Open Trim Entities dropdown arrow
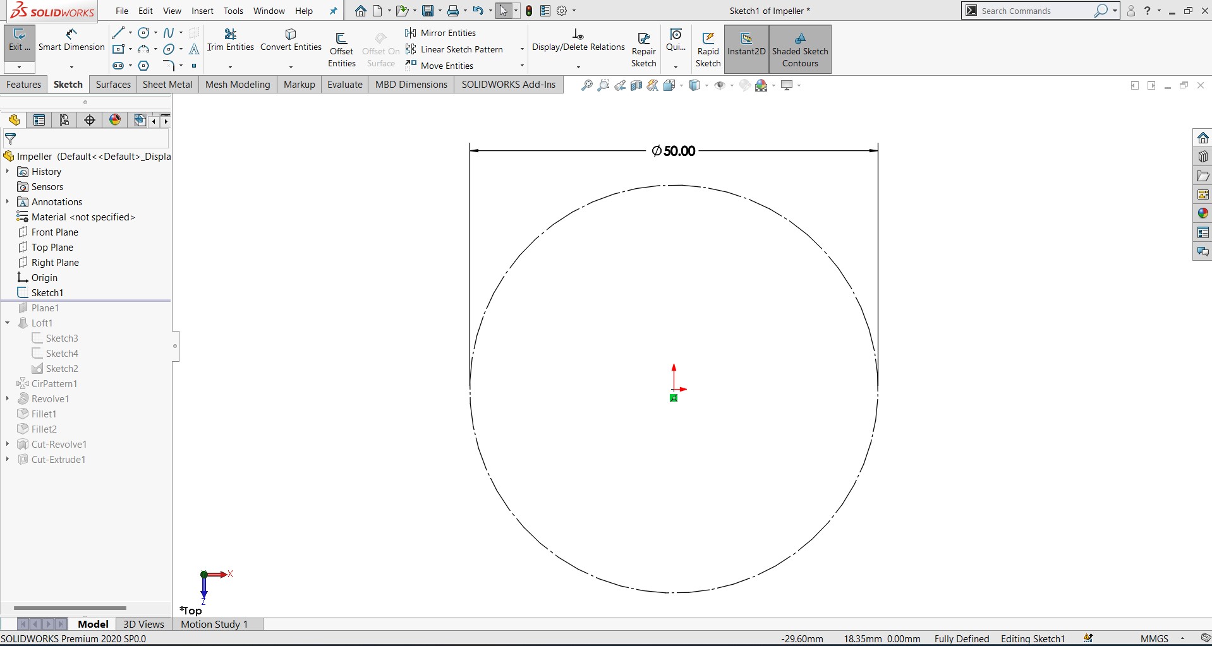The height and width of the screenshot is (646, 1212). [230, 66]
